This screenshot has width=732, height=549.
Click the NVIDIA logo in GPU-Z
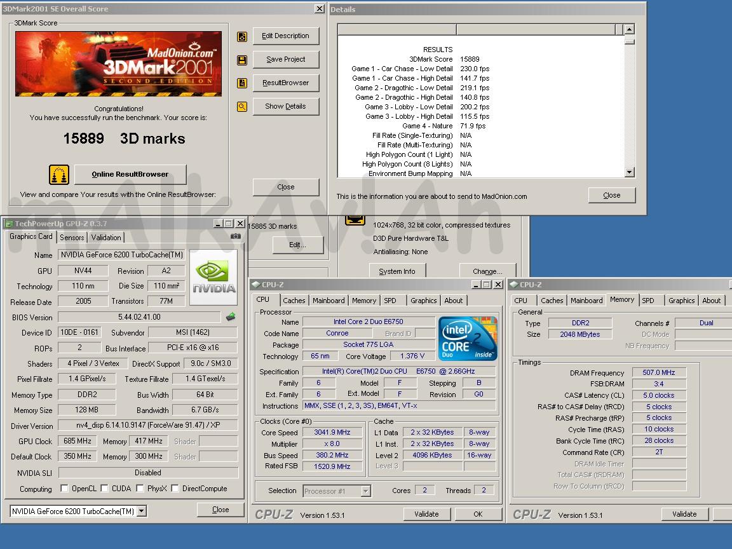[213, 277]
